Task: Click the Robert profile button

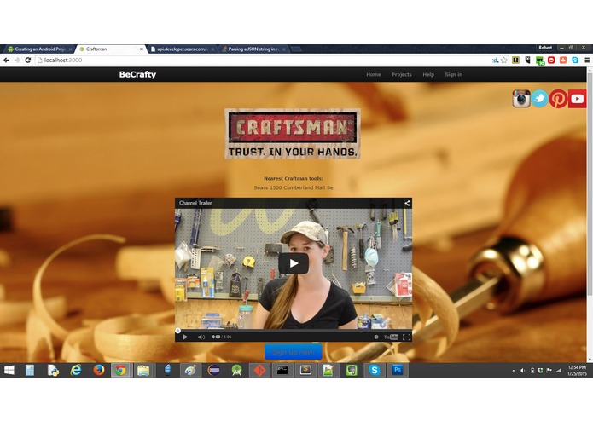Action: [x=546, y=48]
